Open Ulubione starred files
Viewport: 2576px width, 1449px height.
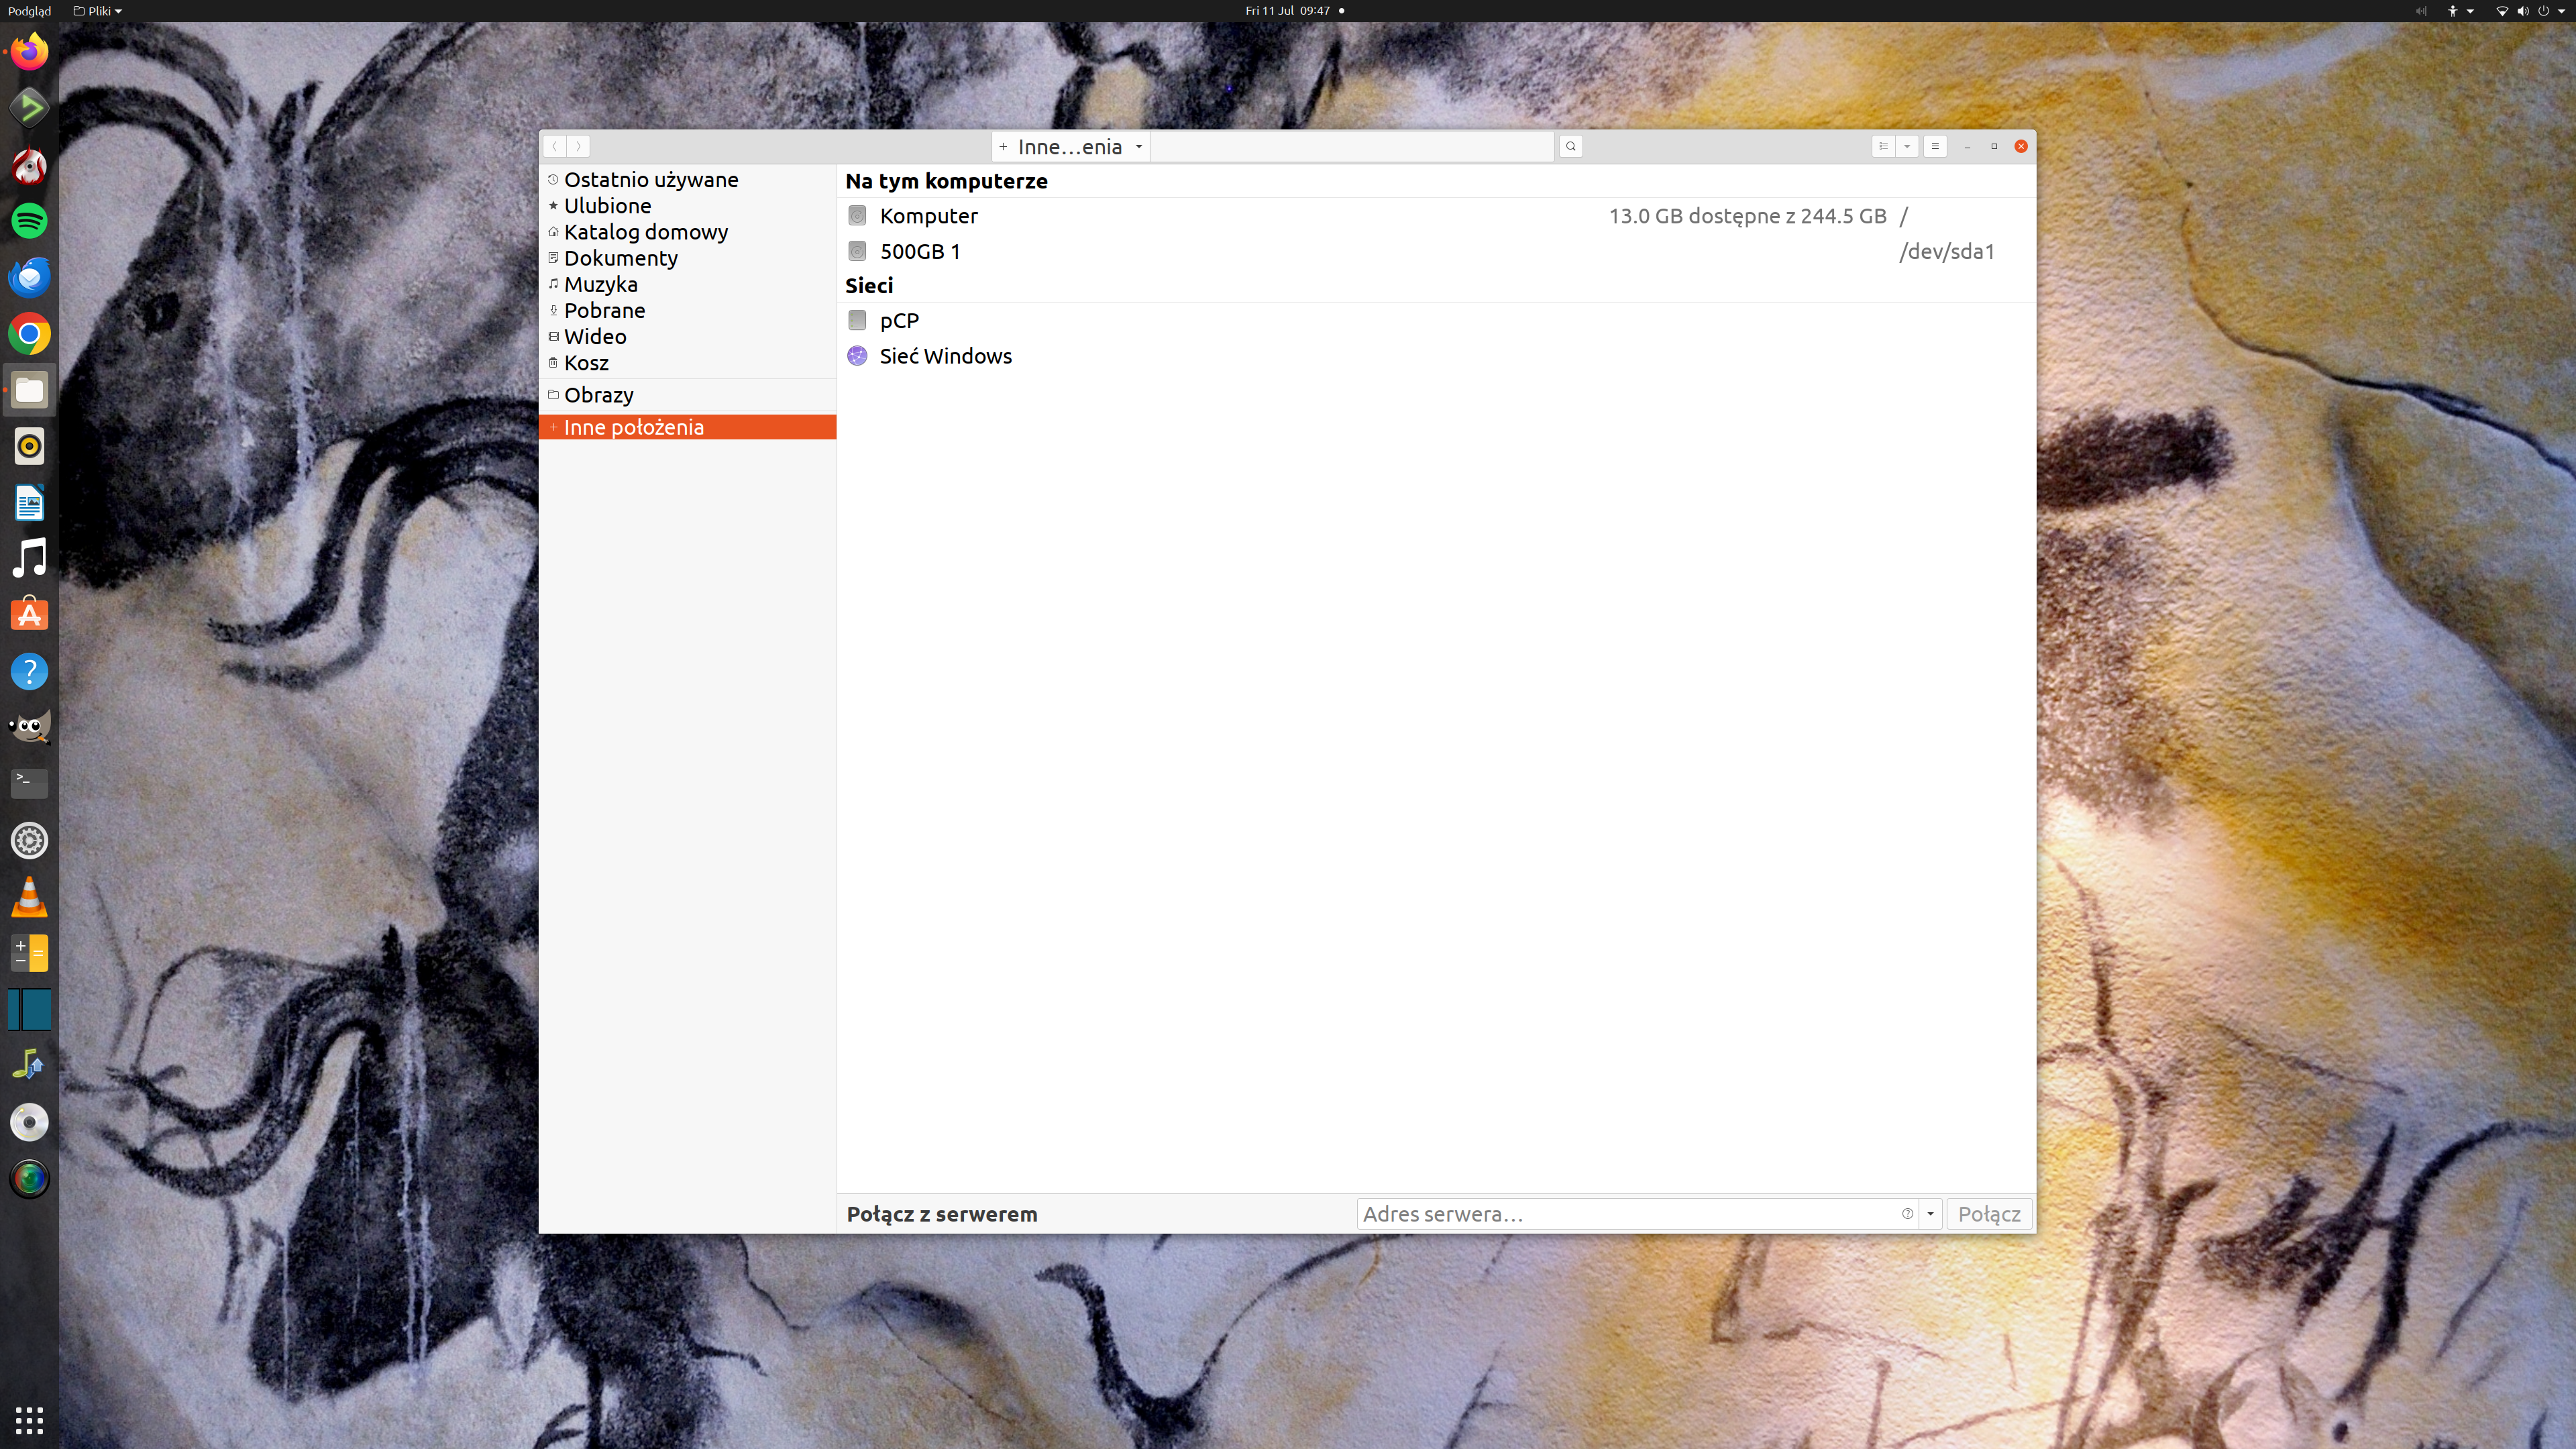[x=687, y=206]
